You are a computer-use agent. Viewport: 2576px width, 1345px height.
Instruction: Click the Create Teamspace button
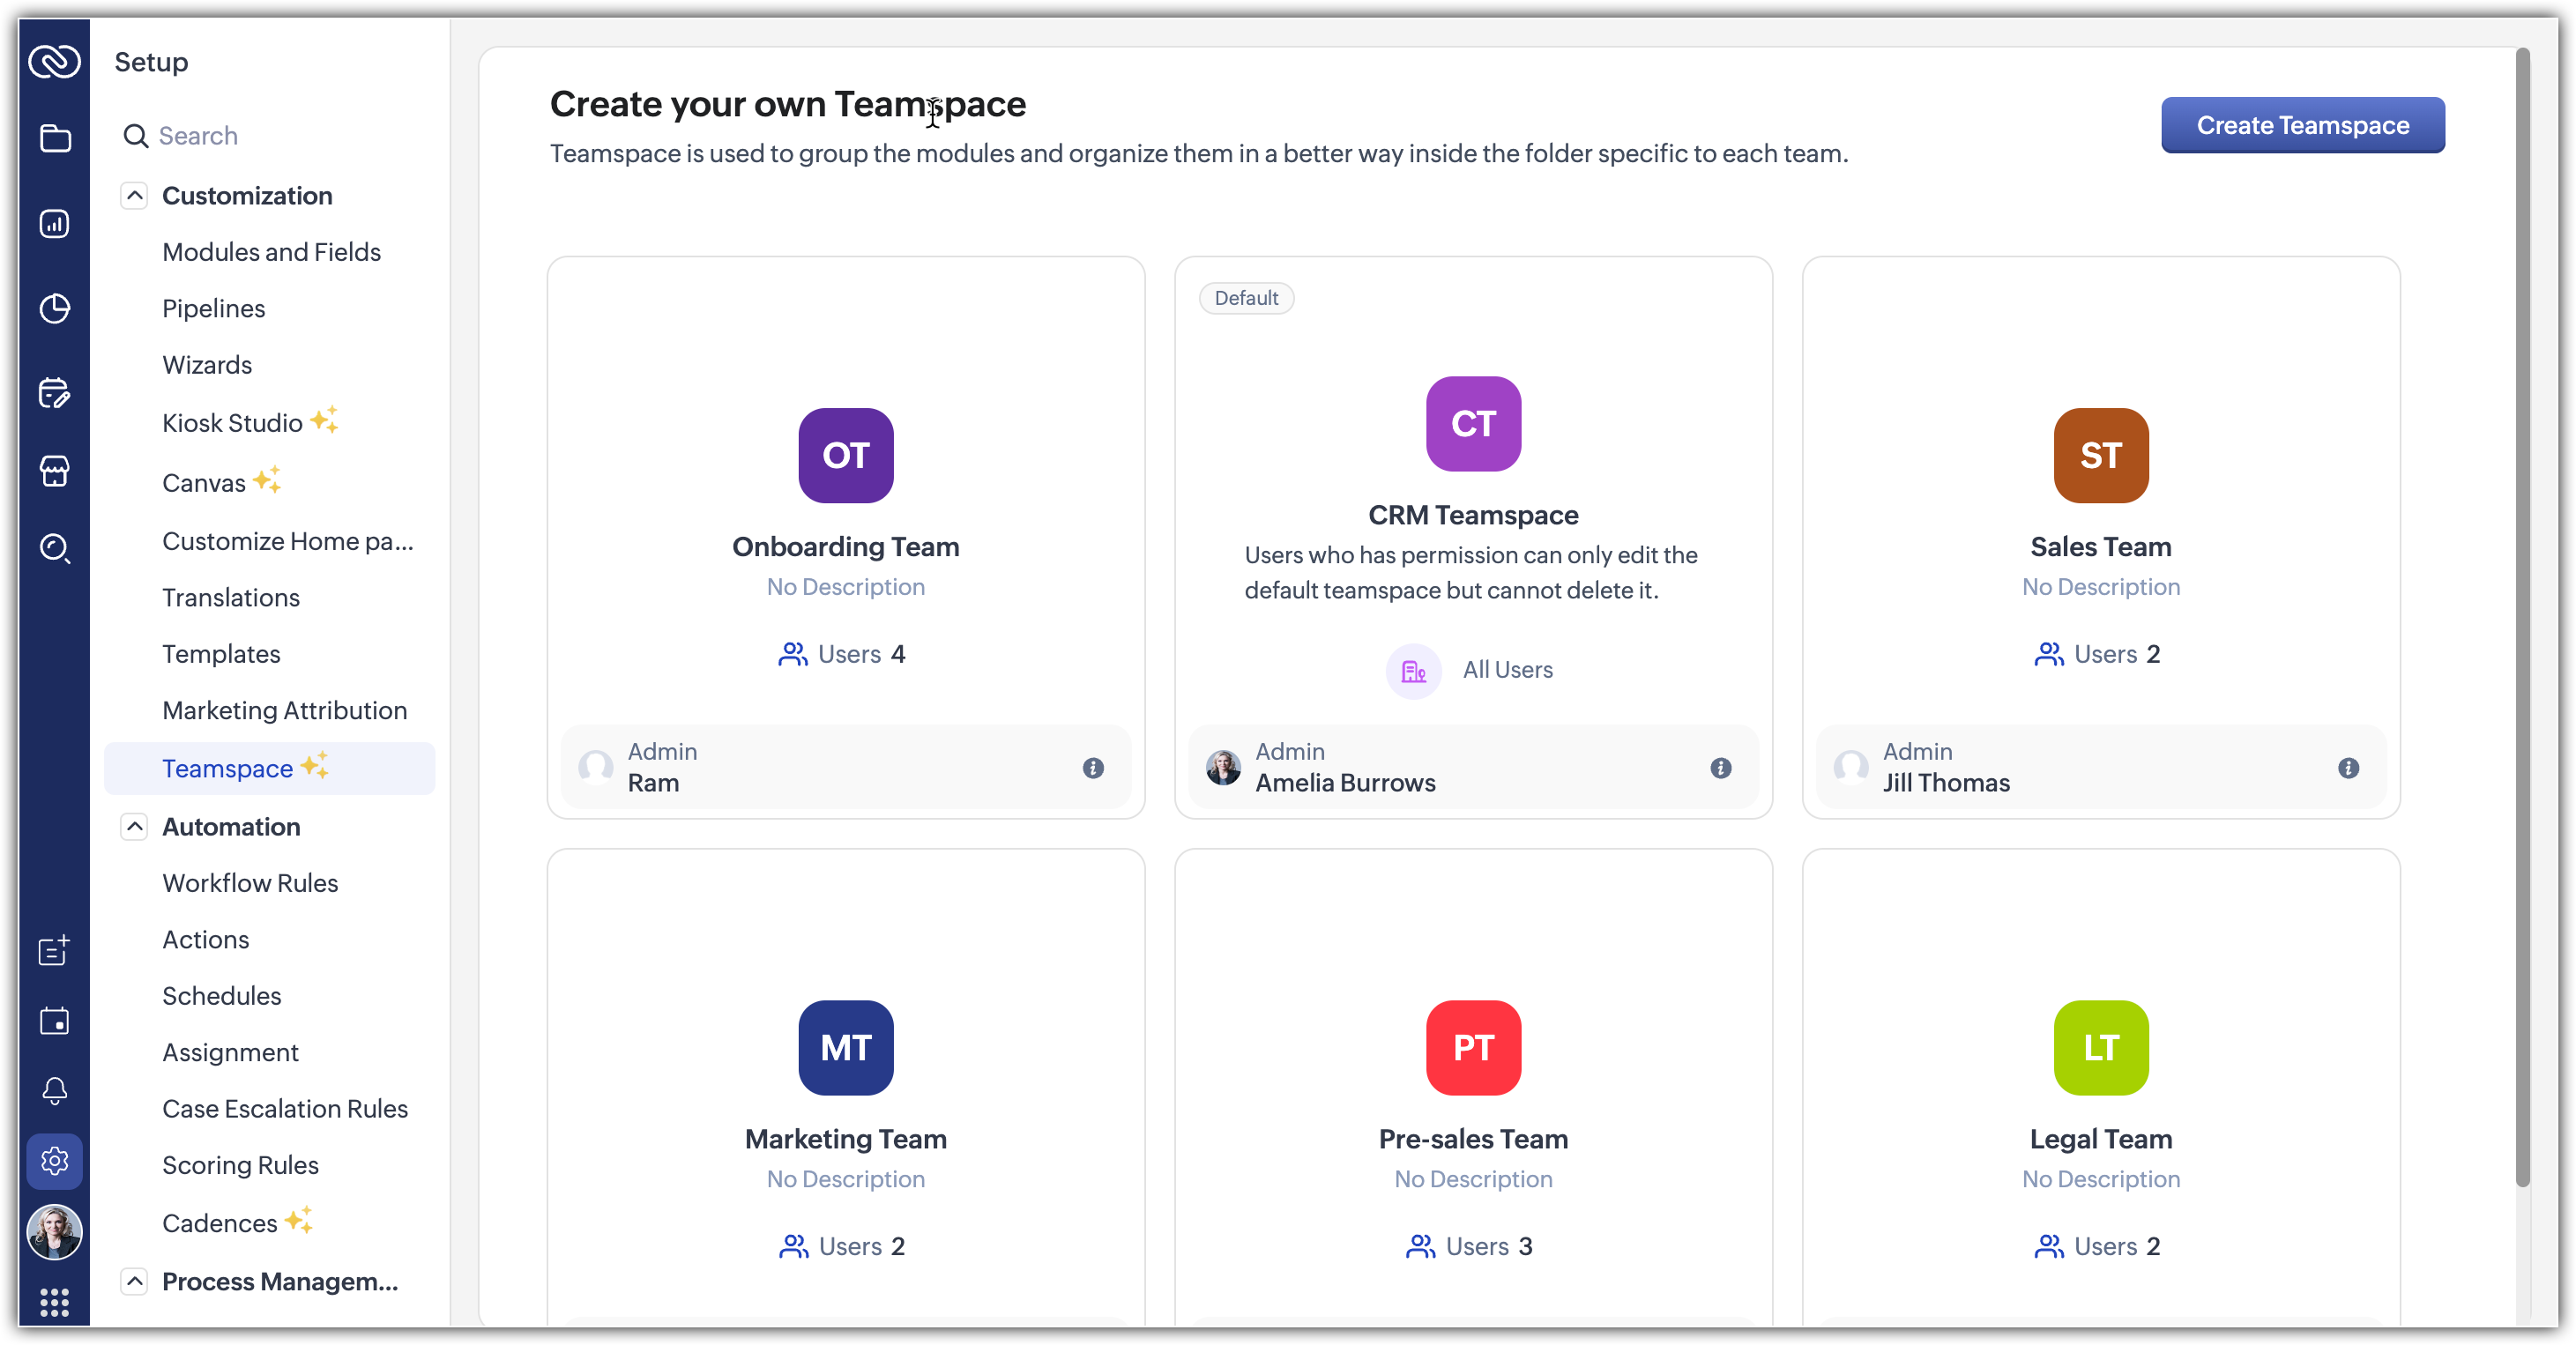[x=2302, y=125]
